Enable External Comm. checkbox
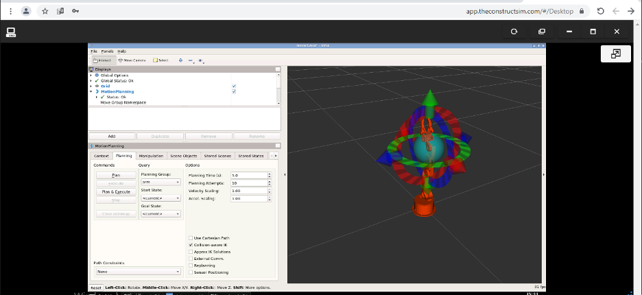Image resolution: width=642 pixels, height=295 pixels. [x=191, y=259]
